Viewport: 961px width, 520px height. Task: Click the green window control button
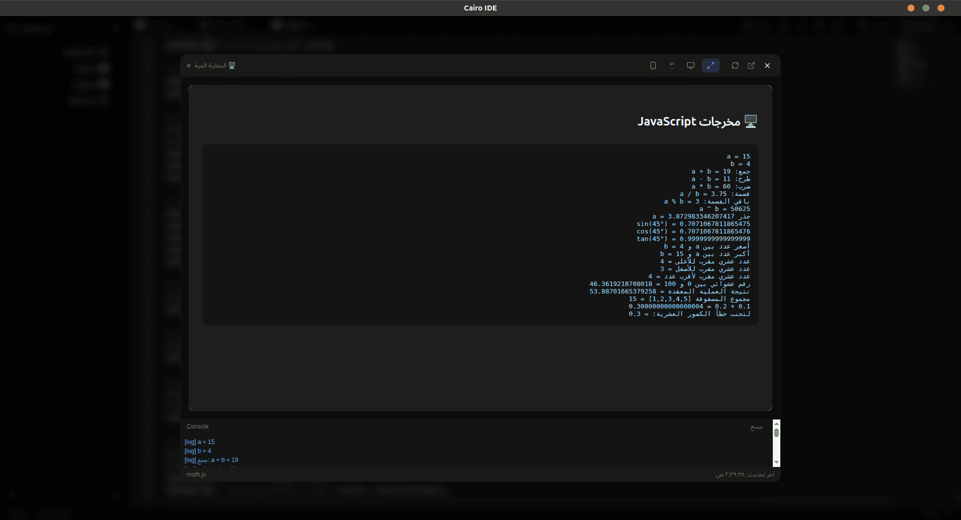[926, 8]
